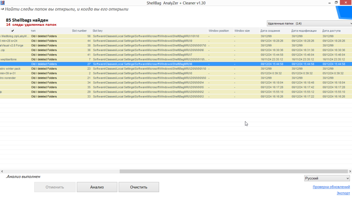Click the left scroll arrow of horizontal scrollbar
The image size is (352, 197).
click(x=2, y=171)
